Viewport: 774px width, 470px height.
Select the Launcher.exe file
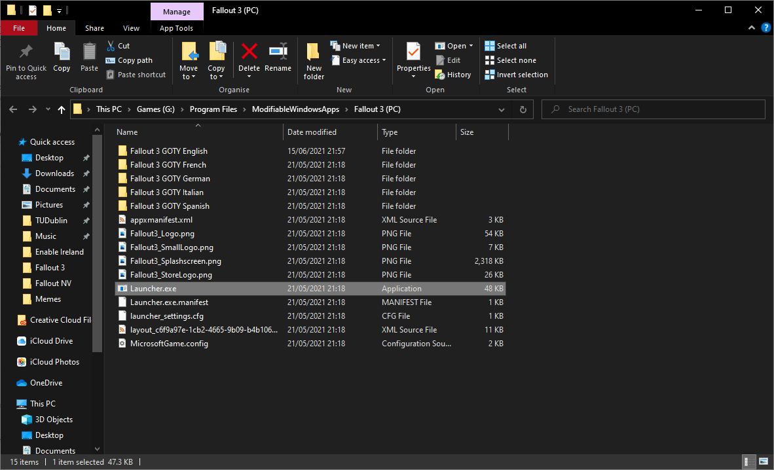pyautogui.click(x=310, y=288)
